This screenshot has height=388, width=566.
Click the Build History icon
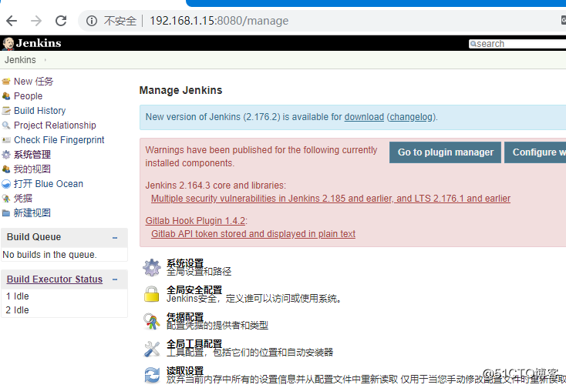[6, 111]
